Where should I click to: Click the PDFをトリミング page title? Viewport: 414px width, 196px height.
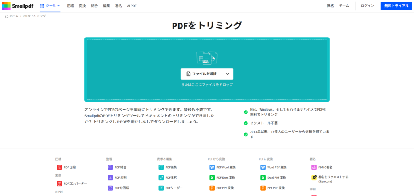click(207, 26)
